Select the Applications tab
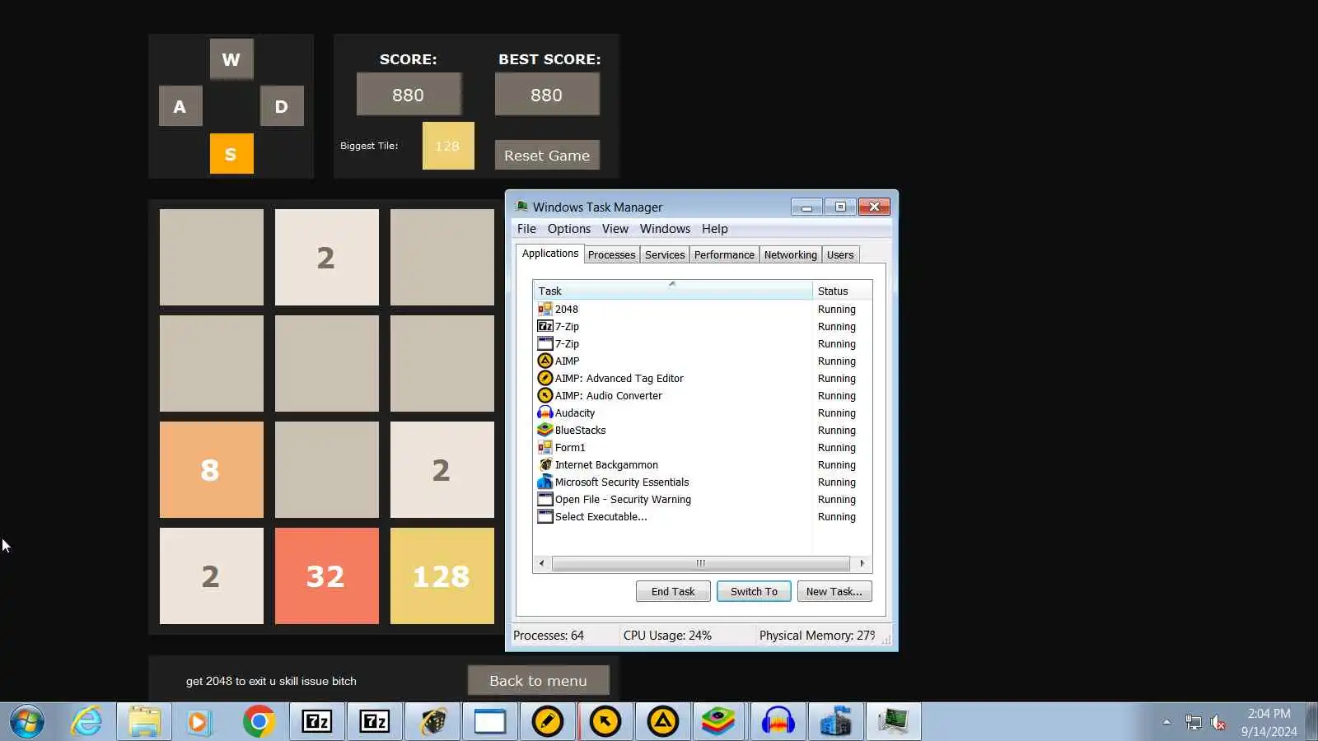The image size is (1318, 741). [550, 254]
